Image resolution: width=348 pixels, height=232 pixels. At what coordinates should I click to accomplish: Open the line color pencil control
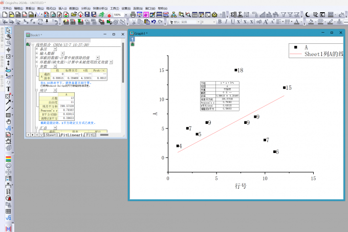click(331, 22)
